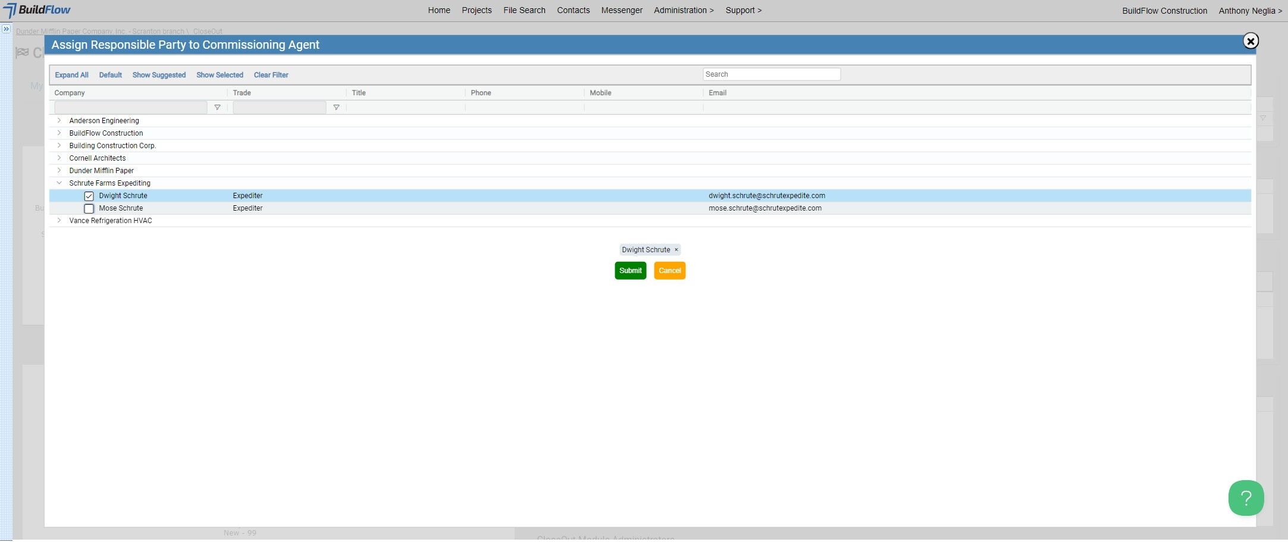The height and width of the screenshot is (542, 1288).
Task: Go to the Home page
Action: 439,10
